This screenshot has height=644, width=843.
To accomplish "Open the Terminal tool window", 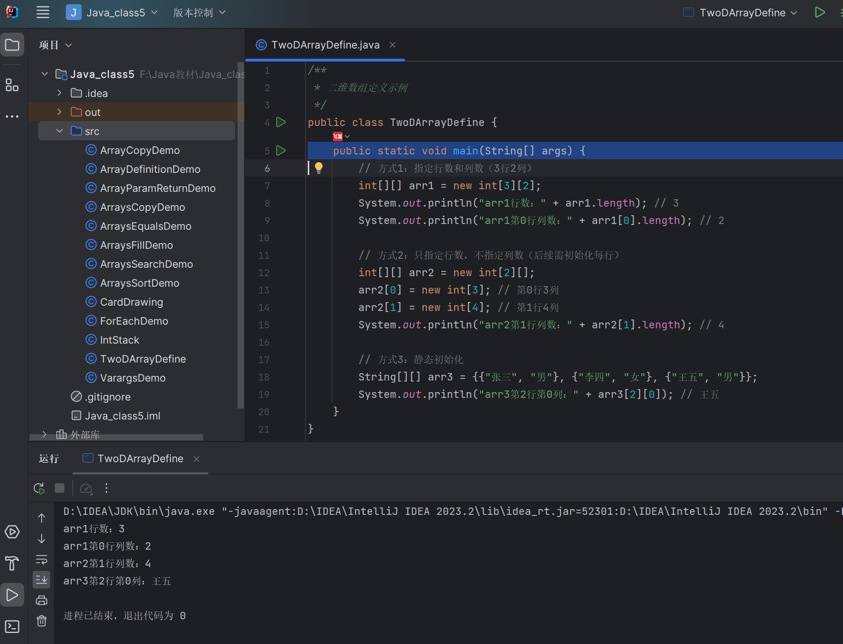I will click(x=12, y=627).
